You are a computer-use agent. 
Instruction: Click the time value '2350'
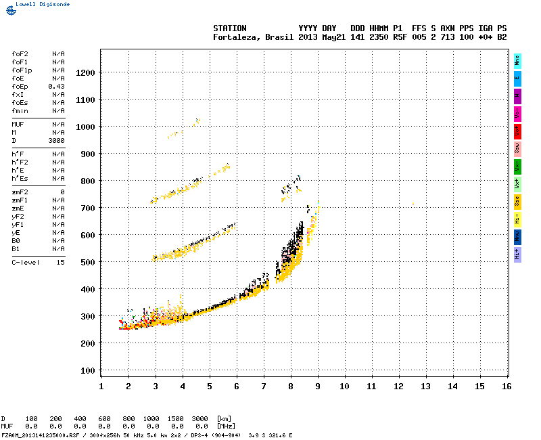click(x=379, y=37)
